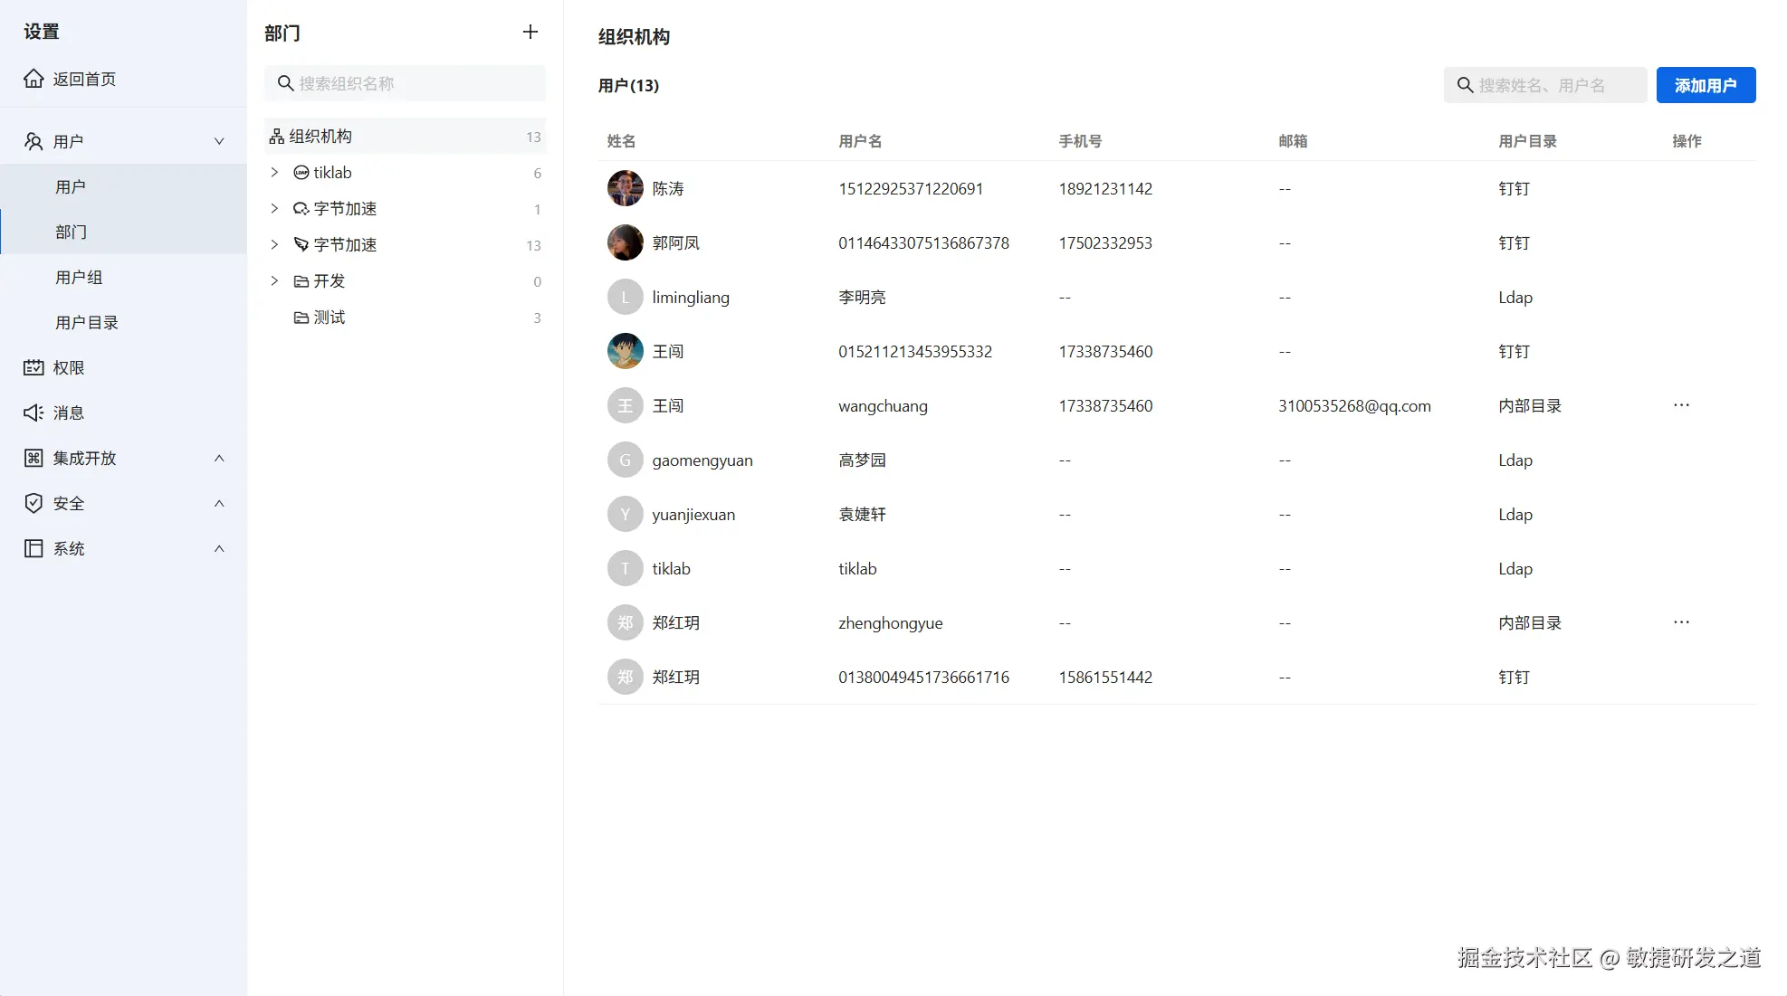The height and width of the screenshot is (996, 1787).
Task: Click the 返回首页 home icon
Action: tap(33, 79)
